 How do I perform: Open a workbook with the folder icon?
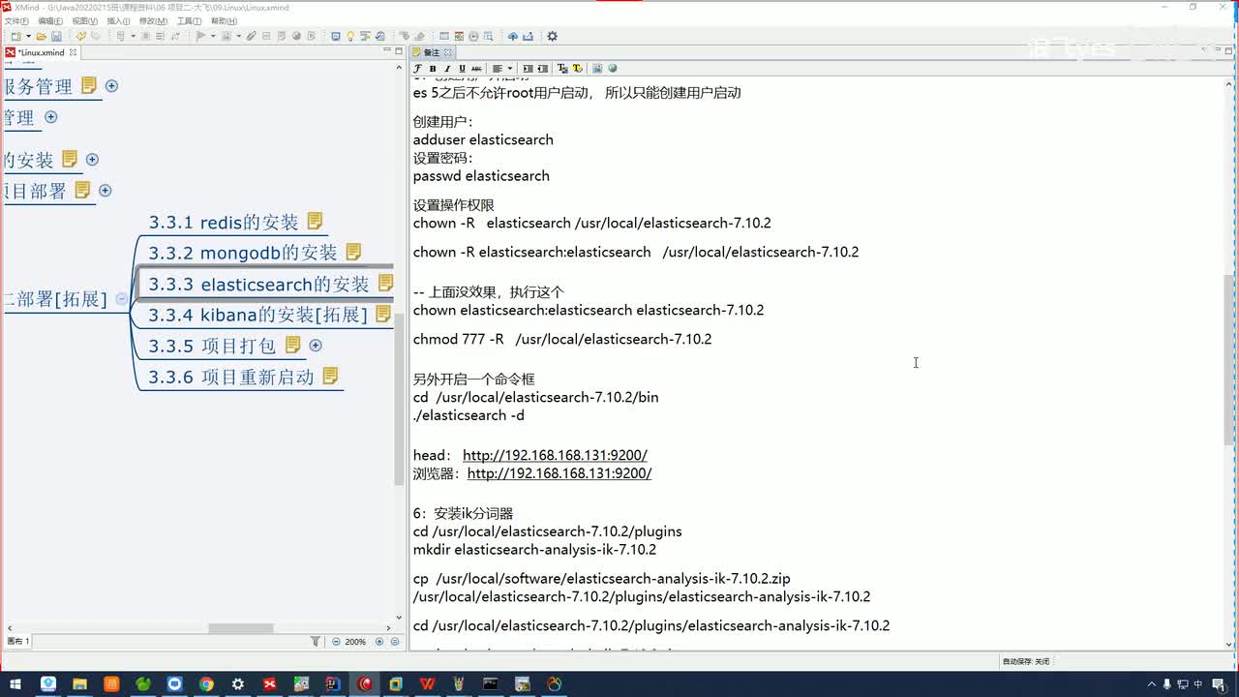(x=43, y=37)
